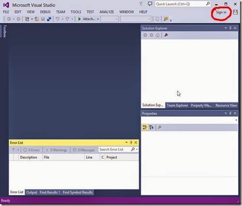Open the Solution Platforms combo box
Screen dimensions: 242x206
pos(136,19)
